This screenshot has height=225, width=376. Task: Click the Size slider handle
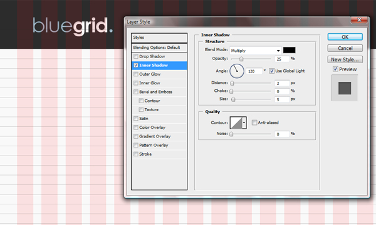[x=233, y=99]
